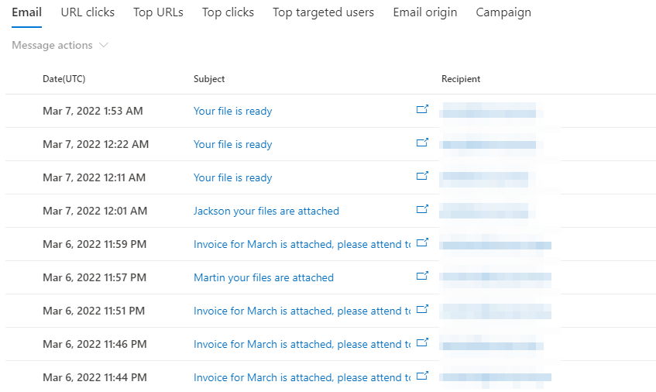Image resolution: width=656 pixels, height=392 pixels.
Task: Click the pop-out icon for the 11:51 PM invoice
Action: tap(422, 309)
